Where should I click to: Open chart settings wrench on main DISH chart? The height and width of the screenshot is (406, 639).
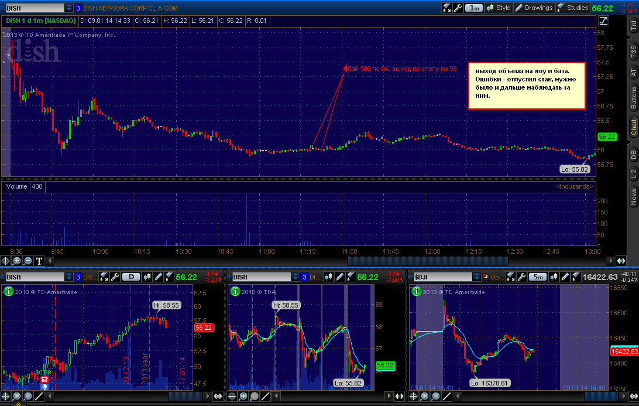tap(458, 8)
